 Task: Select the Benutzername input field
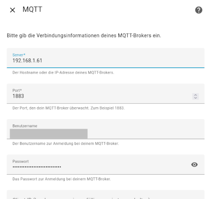tap(105, 129)
